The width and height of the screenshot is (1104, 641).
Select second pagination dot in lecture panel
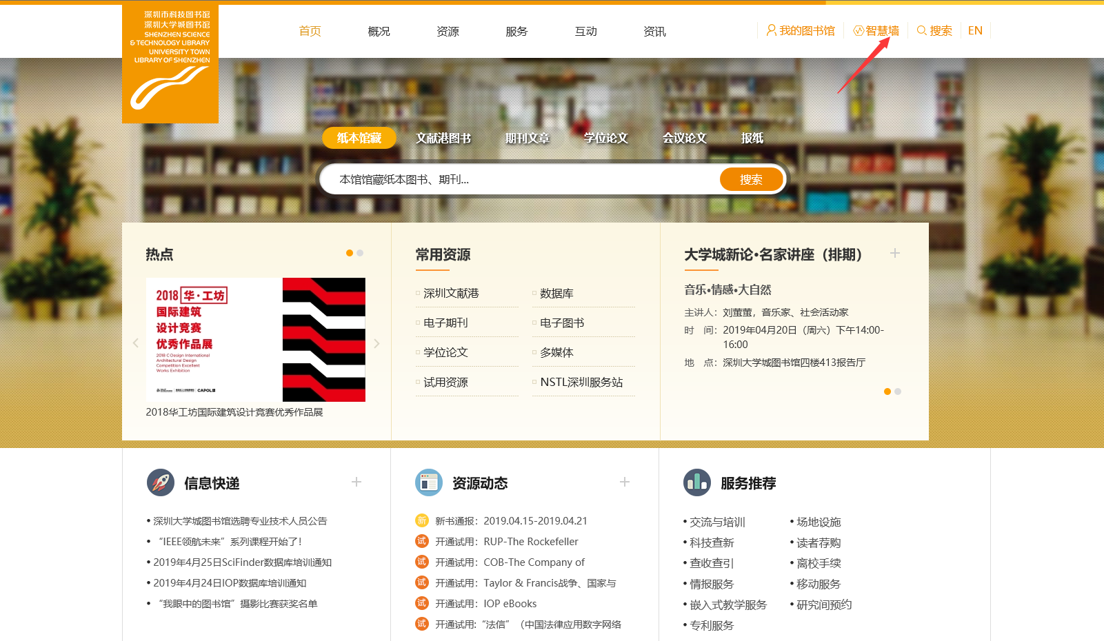point(898,391)
